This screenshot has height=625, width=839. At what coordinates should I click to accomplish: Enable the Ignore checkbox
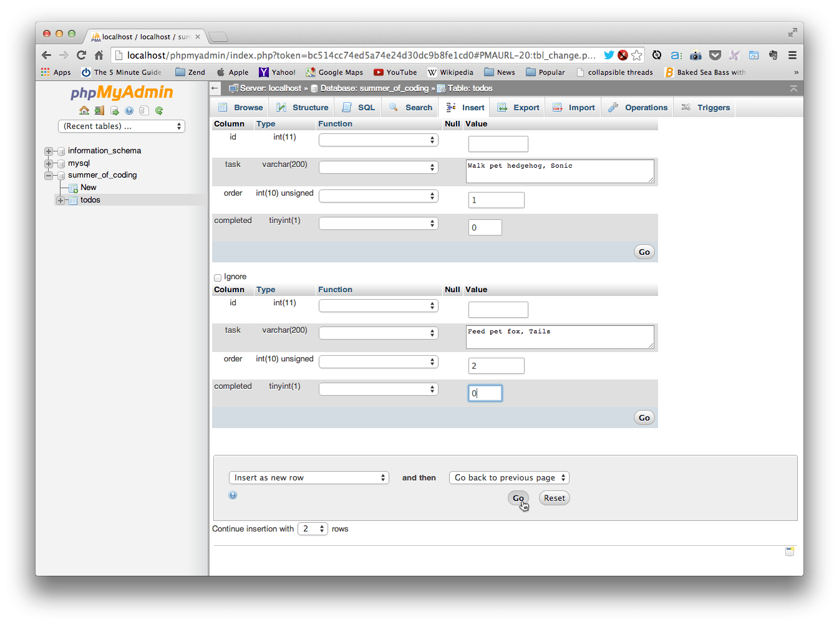(218, 277)
